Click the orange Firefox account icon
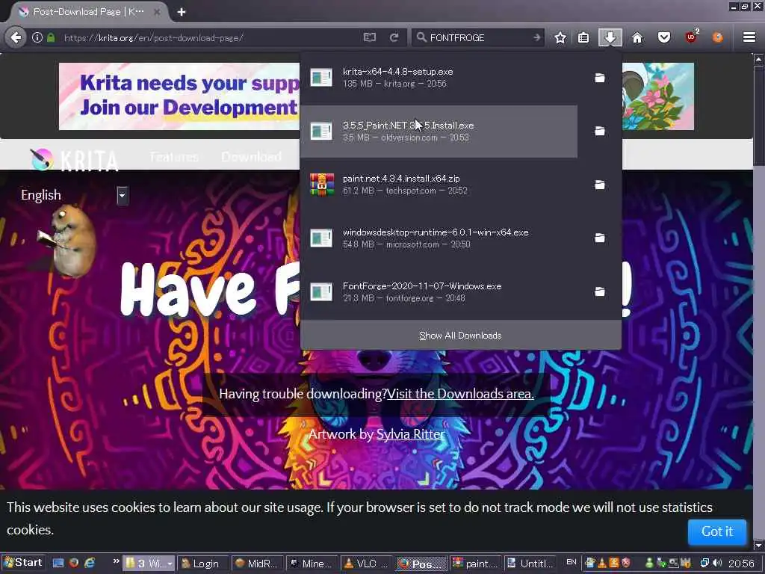 (718, 37)
